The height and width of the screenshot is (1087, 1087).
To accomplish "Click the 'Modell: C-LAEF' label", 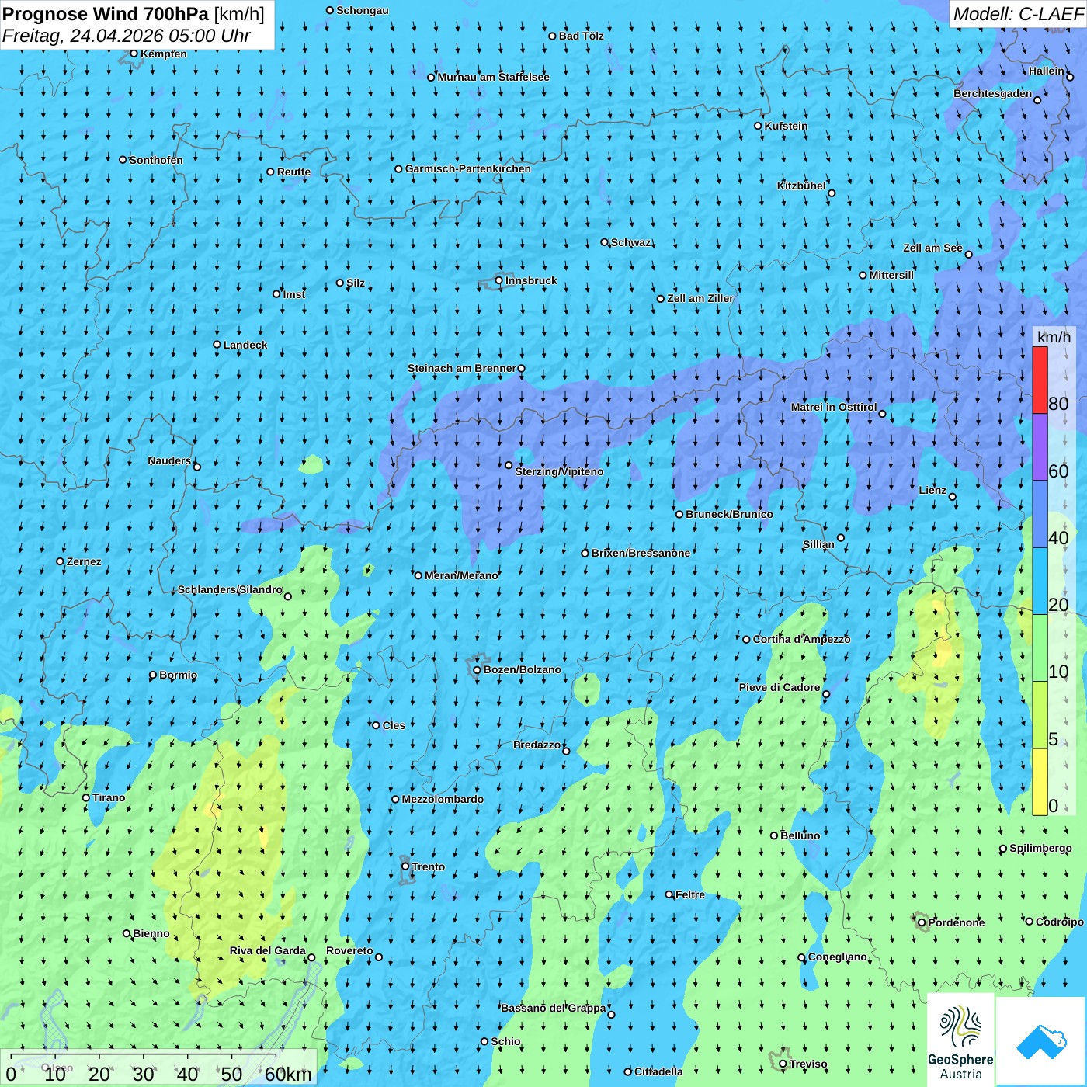I will (x=1017, y=14).
